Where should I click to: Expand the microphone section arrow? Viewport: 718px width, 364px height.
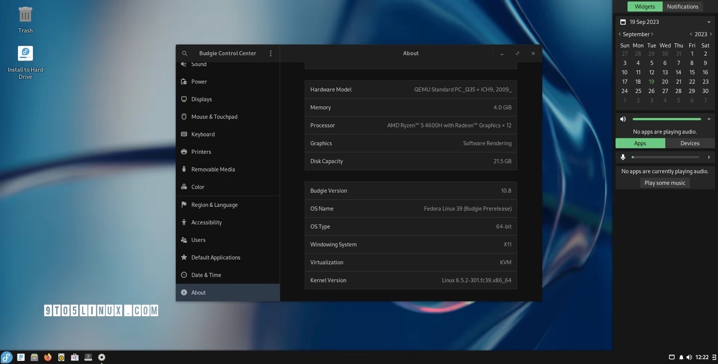(709, 157)
